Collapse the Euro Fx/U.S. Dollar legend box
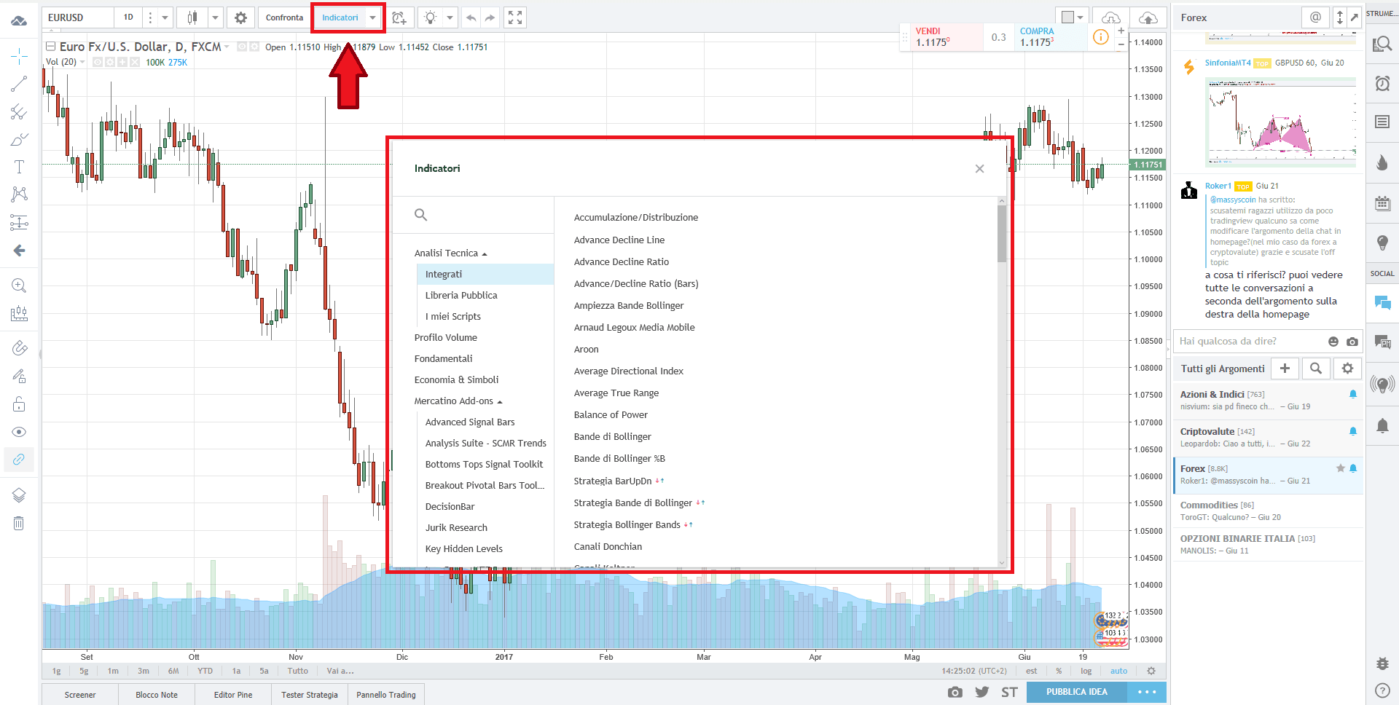The width and height of the screenshot is (1399, 705). (x=50, y=47)
